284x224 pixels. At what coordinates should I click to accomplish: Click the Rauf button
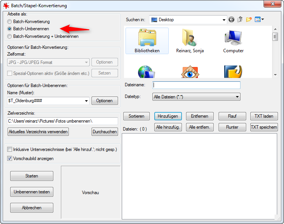coord(232,116)
